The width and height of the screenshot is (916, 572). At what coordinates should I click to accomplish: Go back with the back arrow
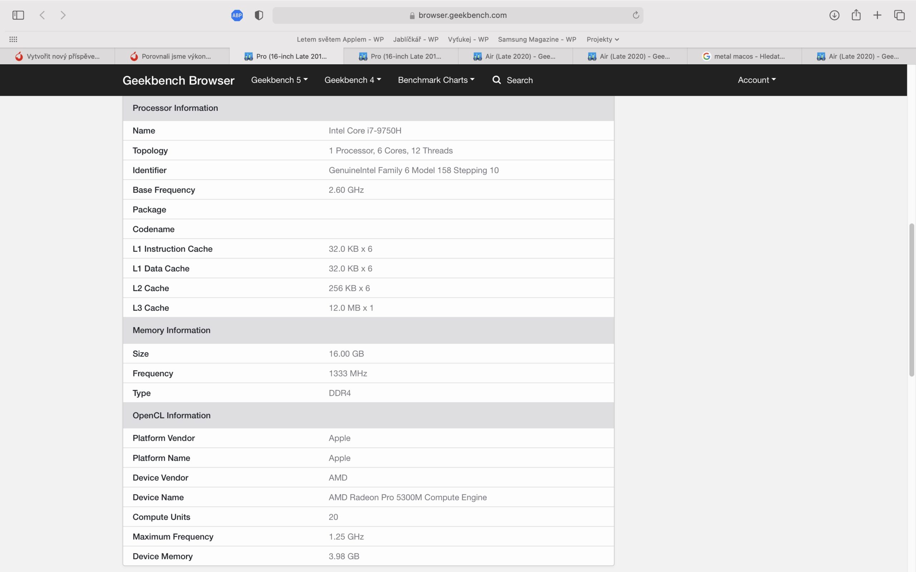pos(42,15)
